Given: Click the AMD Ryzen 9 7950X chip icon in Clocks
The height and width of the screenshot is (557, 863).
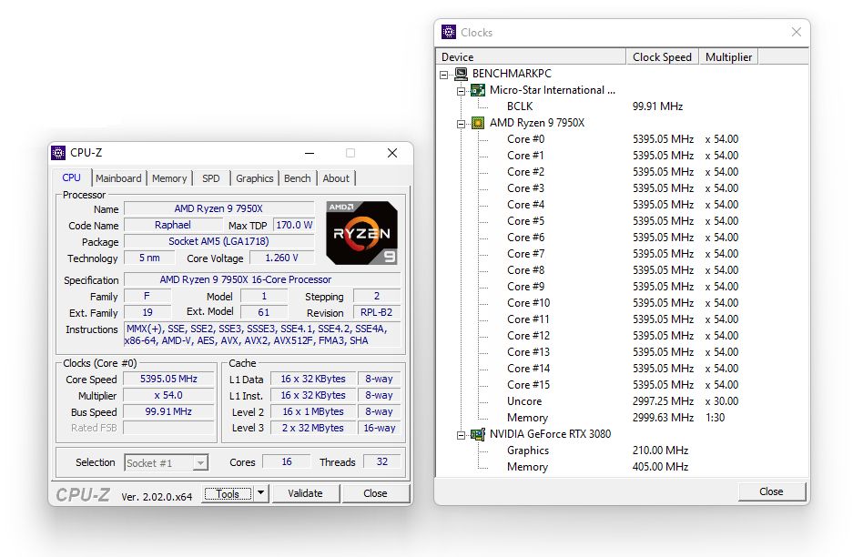Looking at the screenshot, I should pos(478,123).
